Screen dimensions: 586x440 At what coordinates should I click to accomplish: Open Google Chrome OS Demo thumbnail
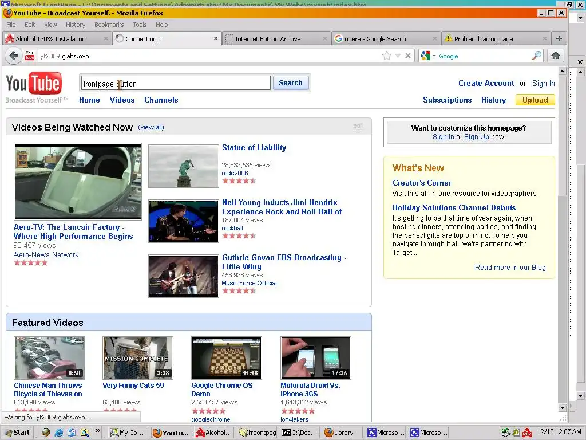click(x=227, y=358)
